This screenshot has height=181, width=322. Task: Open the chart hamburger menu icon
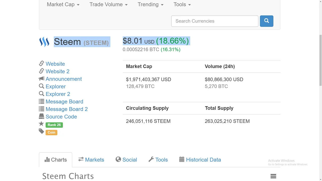click(273, 176)
